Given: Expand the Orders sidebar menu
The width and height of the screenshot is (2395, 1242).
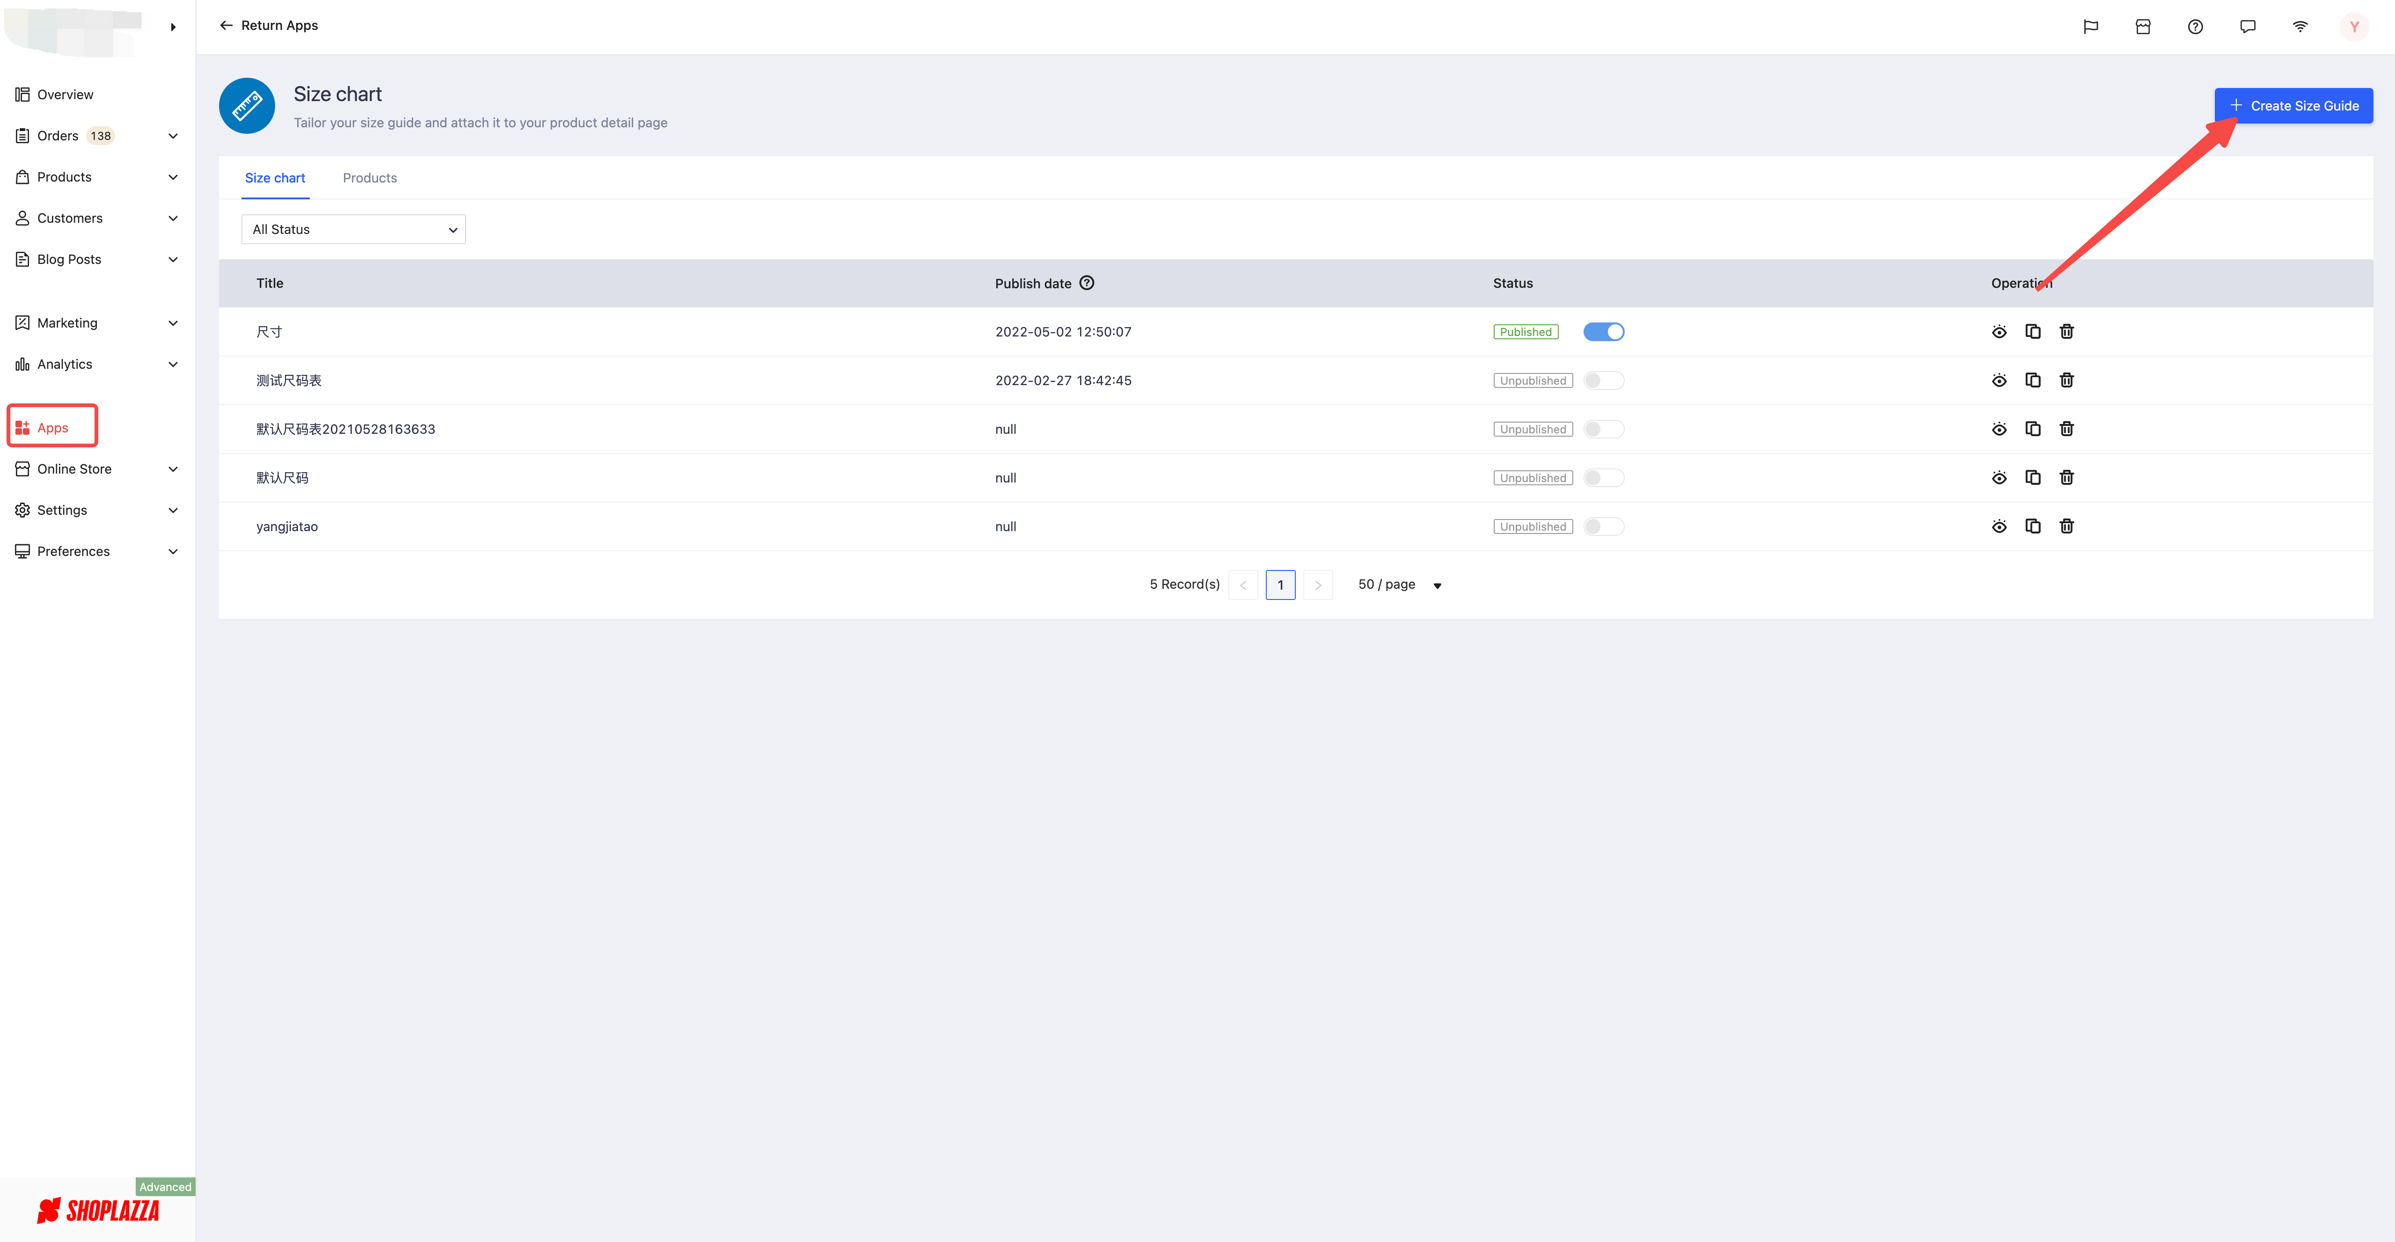Looking at the screenshot, I should (x=172, y=136).
